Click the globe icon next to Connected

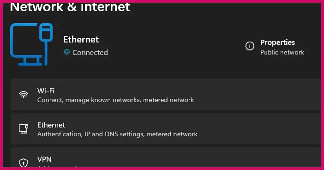pos(67,52)
